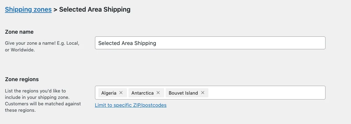Screen dimensions: 351x124
Task: Remove Antarctica from zone regions
Action: click(158, 93)
